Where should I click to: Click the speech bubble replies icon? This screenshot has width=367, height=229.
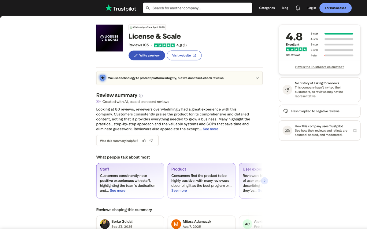pyautogui.click(x=286, y=111)
